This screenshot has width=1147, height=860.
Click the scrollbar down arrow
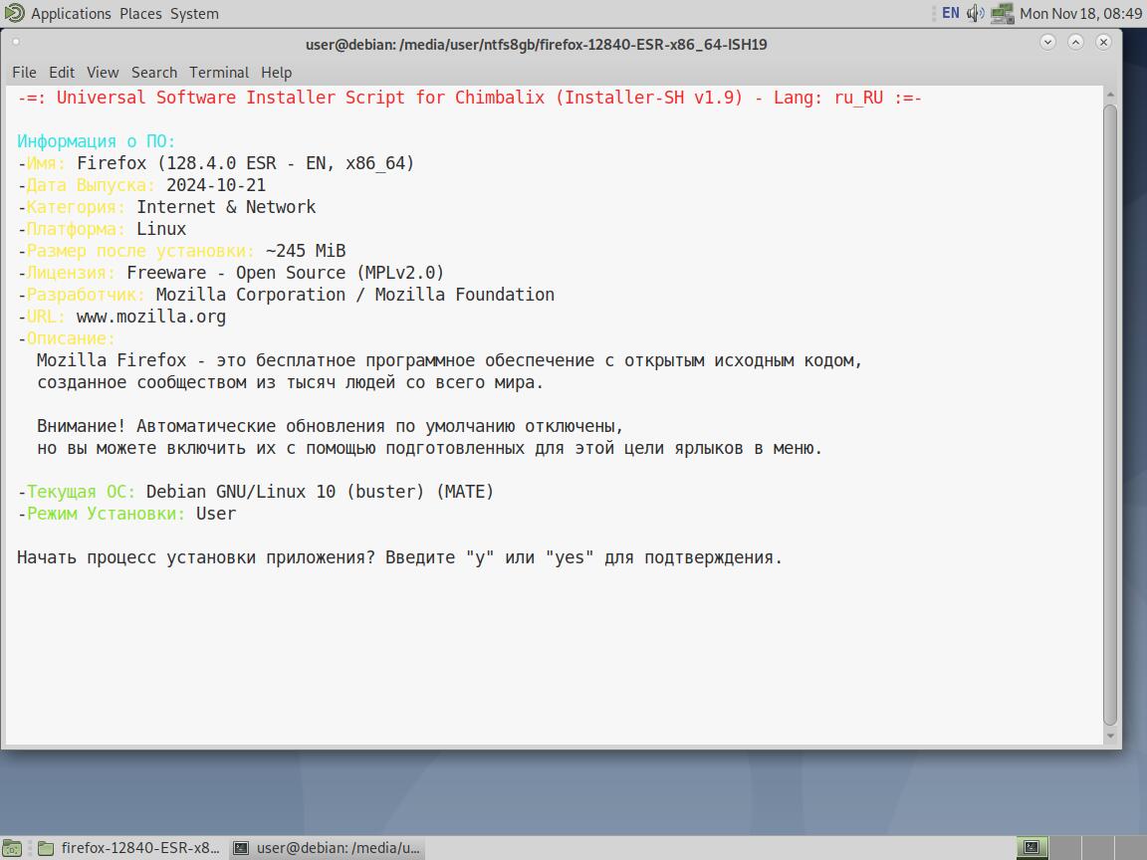click(1110, 737)
